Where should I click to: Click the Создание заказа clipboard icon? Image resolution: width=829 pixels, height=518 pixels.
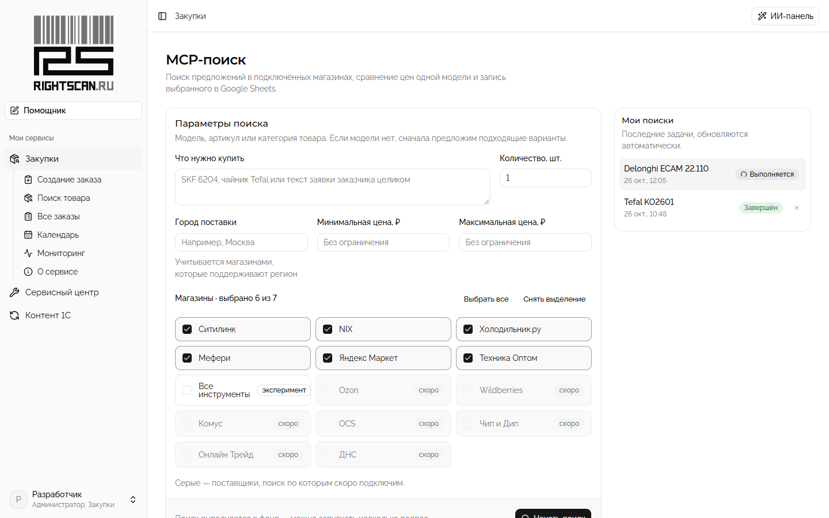[28, 180]
